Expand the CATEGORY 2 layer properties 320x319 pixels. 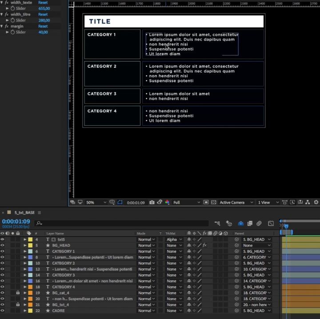tap(25, 263)
